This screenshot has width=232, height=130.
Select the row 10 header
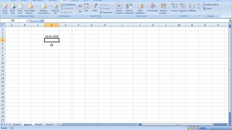(x=3, y=63)
